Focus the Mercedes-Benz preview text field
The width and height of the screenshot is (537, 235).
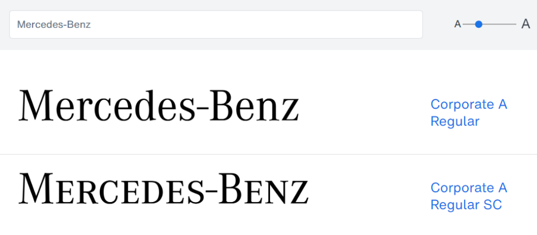click(x=216, y=25)
